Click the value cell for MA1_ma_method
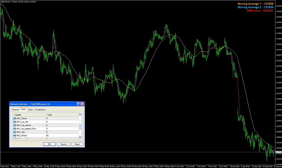Screen dimensions: 282x168 coord(62,125)
